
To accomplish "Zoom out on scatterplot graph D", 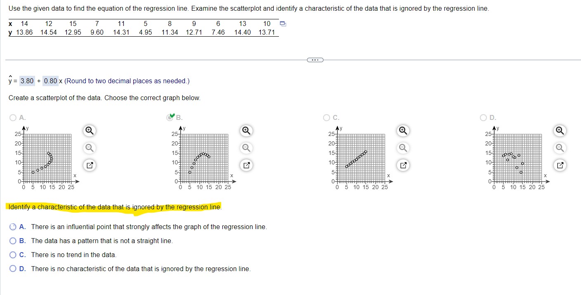I will click(x=560, y=147).
